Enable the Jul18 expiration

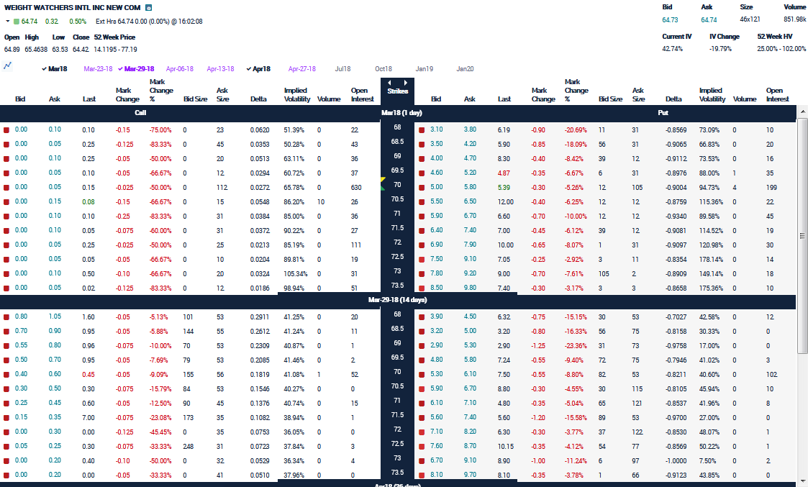pyautogui.click(x=342, y=69)
